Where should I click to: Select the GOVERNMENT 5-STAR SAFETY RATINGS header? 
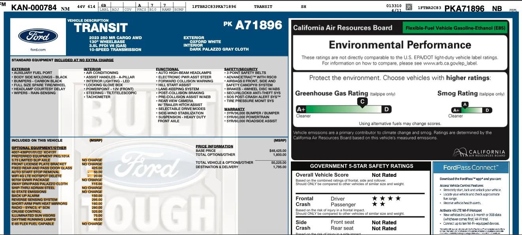362,166
